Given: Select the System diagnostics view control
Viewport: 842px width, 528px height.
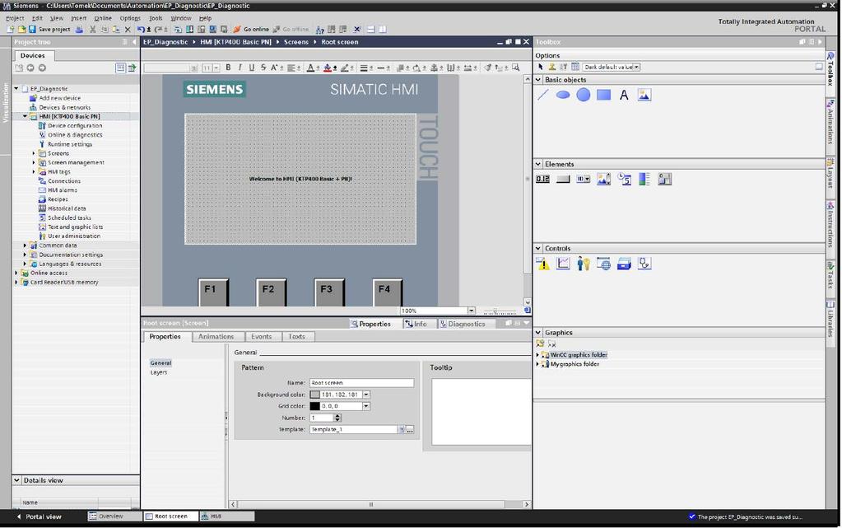Looking at the screenshot, I should (x=644, y=264).
